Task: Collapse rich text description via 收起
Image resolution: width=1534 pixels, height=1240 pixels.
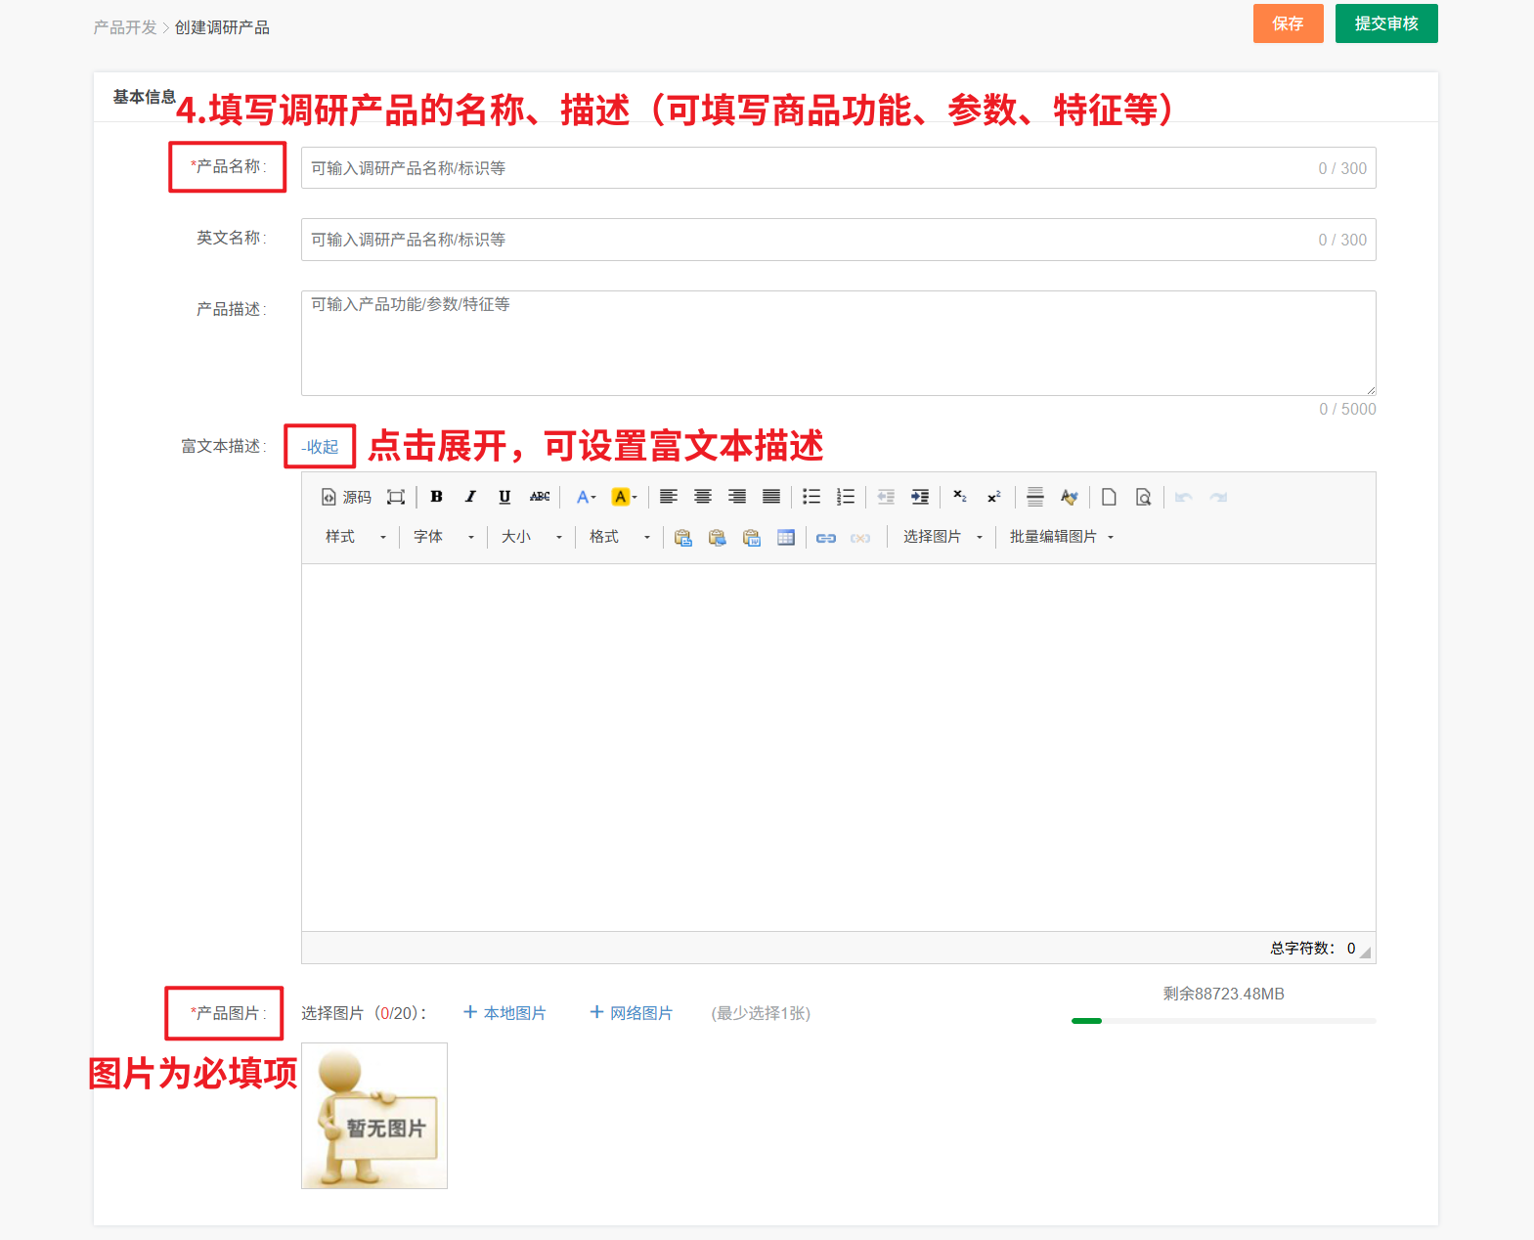Action: 320,447
